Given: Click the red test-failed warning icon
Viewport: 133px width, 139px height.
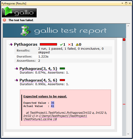Looking at the screenshot, I should (x=4, y=20).
